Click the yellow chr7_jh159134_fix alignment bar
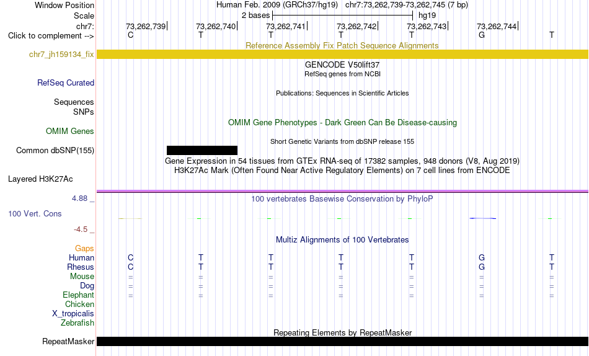Screen dimensions: 589x356 pyautogui.click(x=342, y=54)
